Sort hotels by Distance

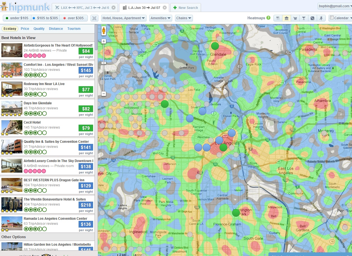(x=56, y=29)
